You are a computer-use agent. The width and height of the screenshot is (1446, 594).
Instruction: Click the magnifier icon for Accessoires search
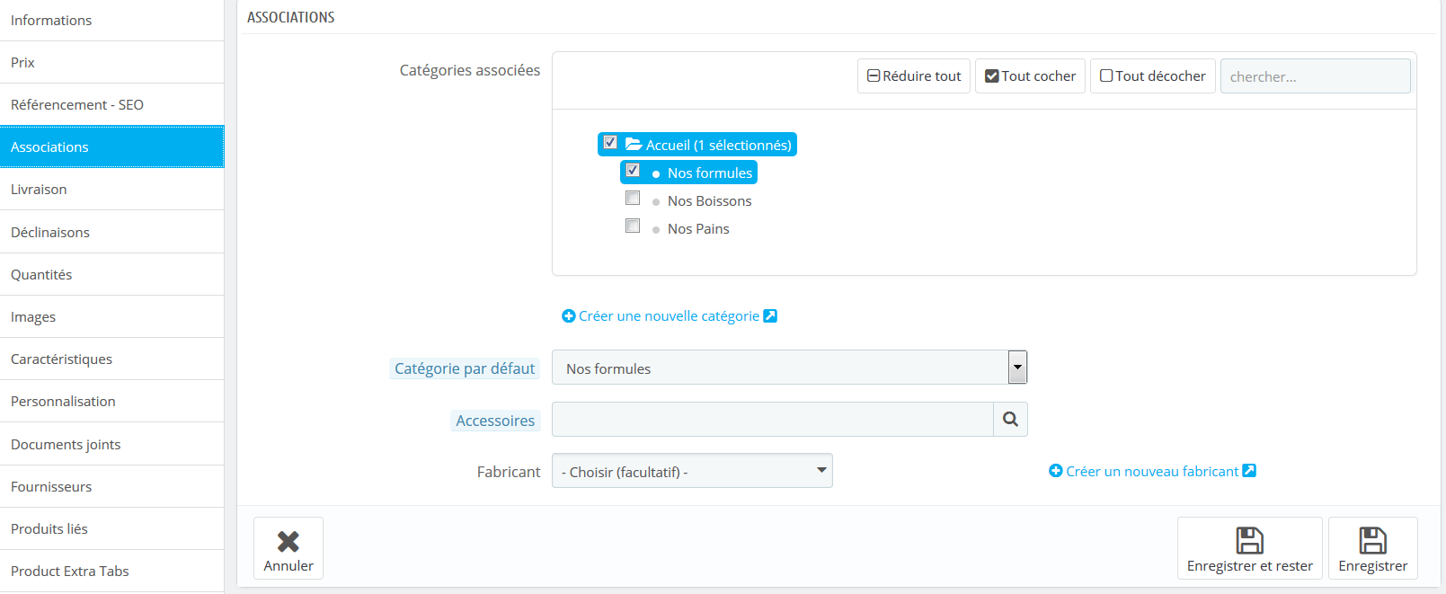tap(1009, 420)
